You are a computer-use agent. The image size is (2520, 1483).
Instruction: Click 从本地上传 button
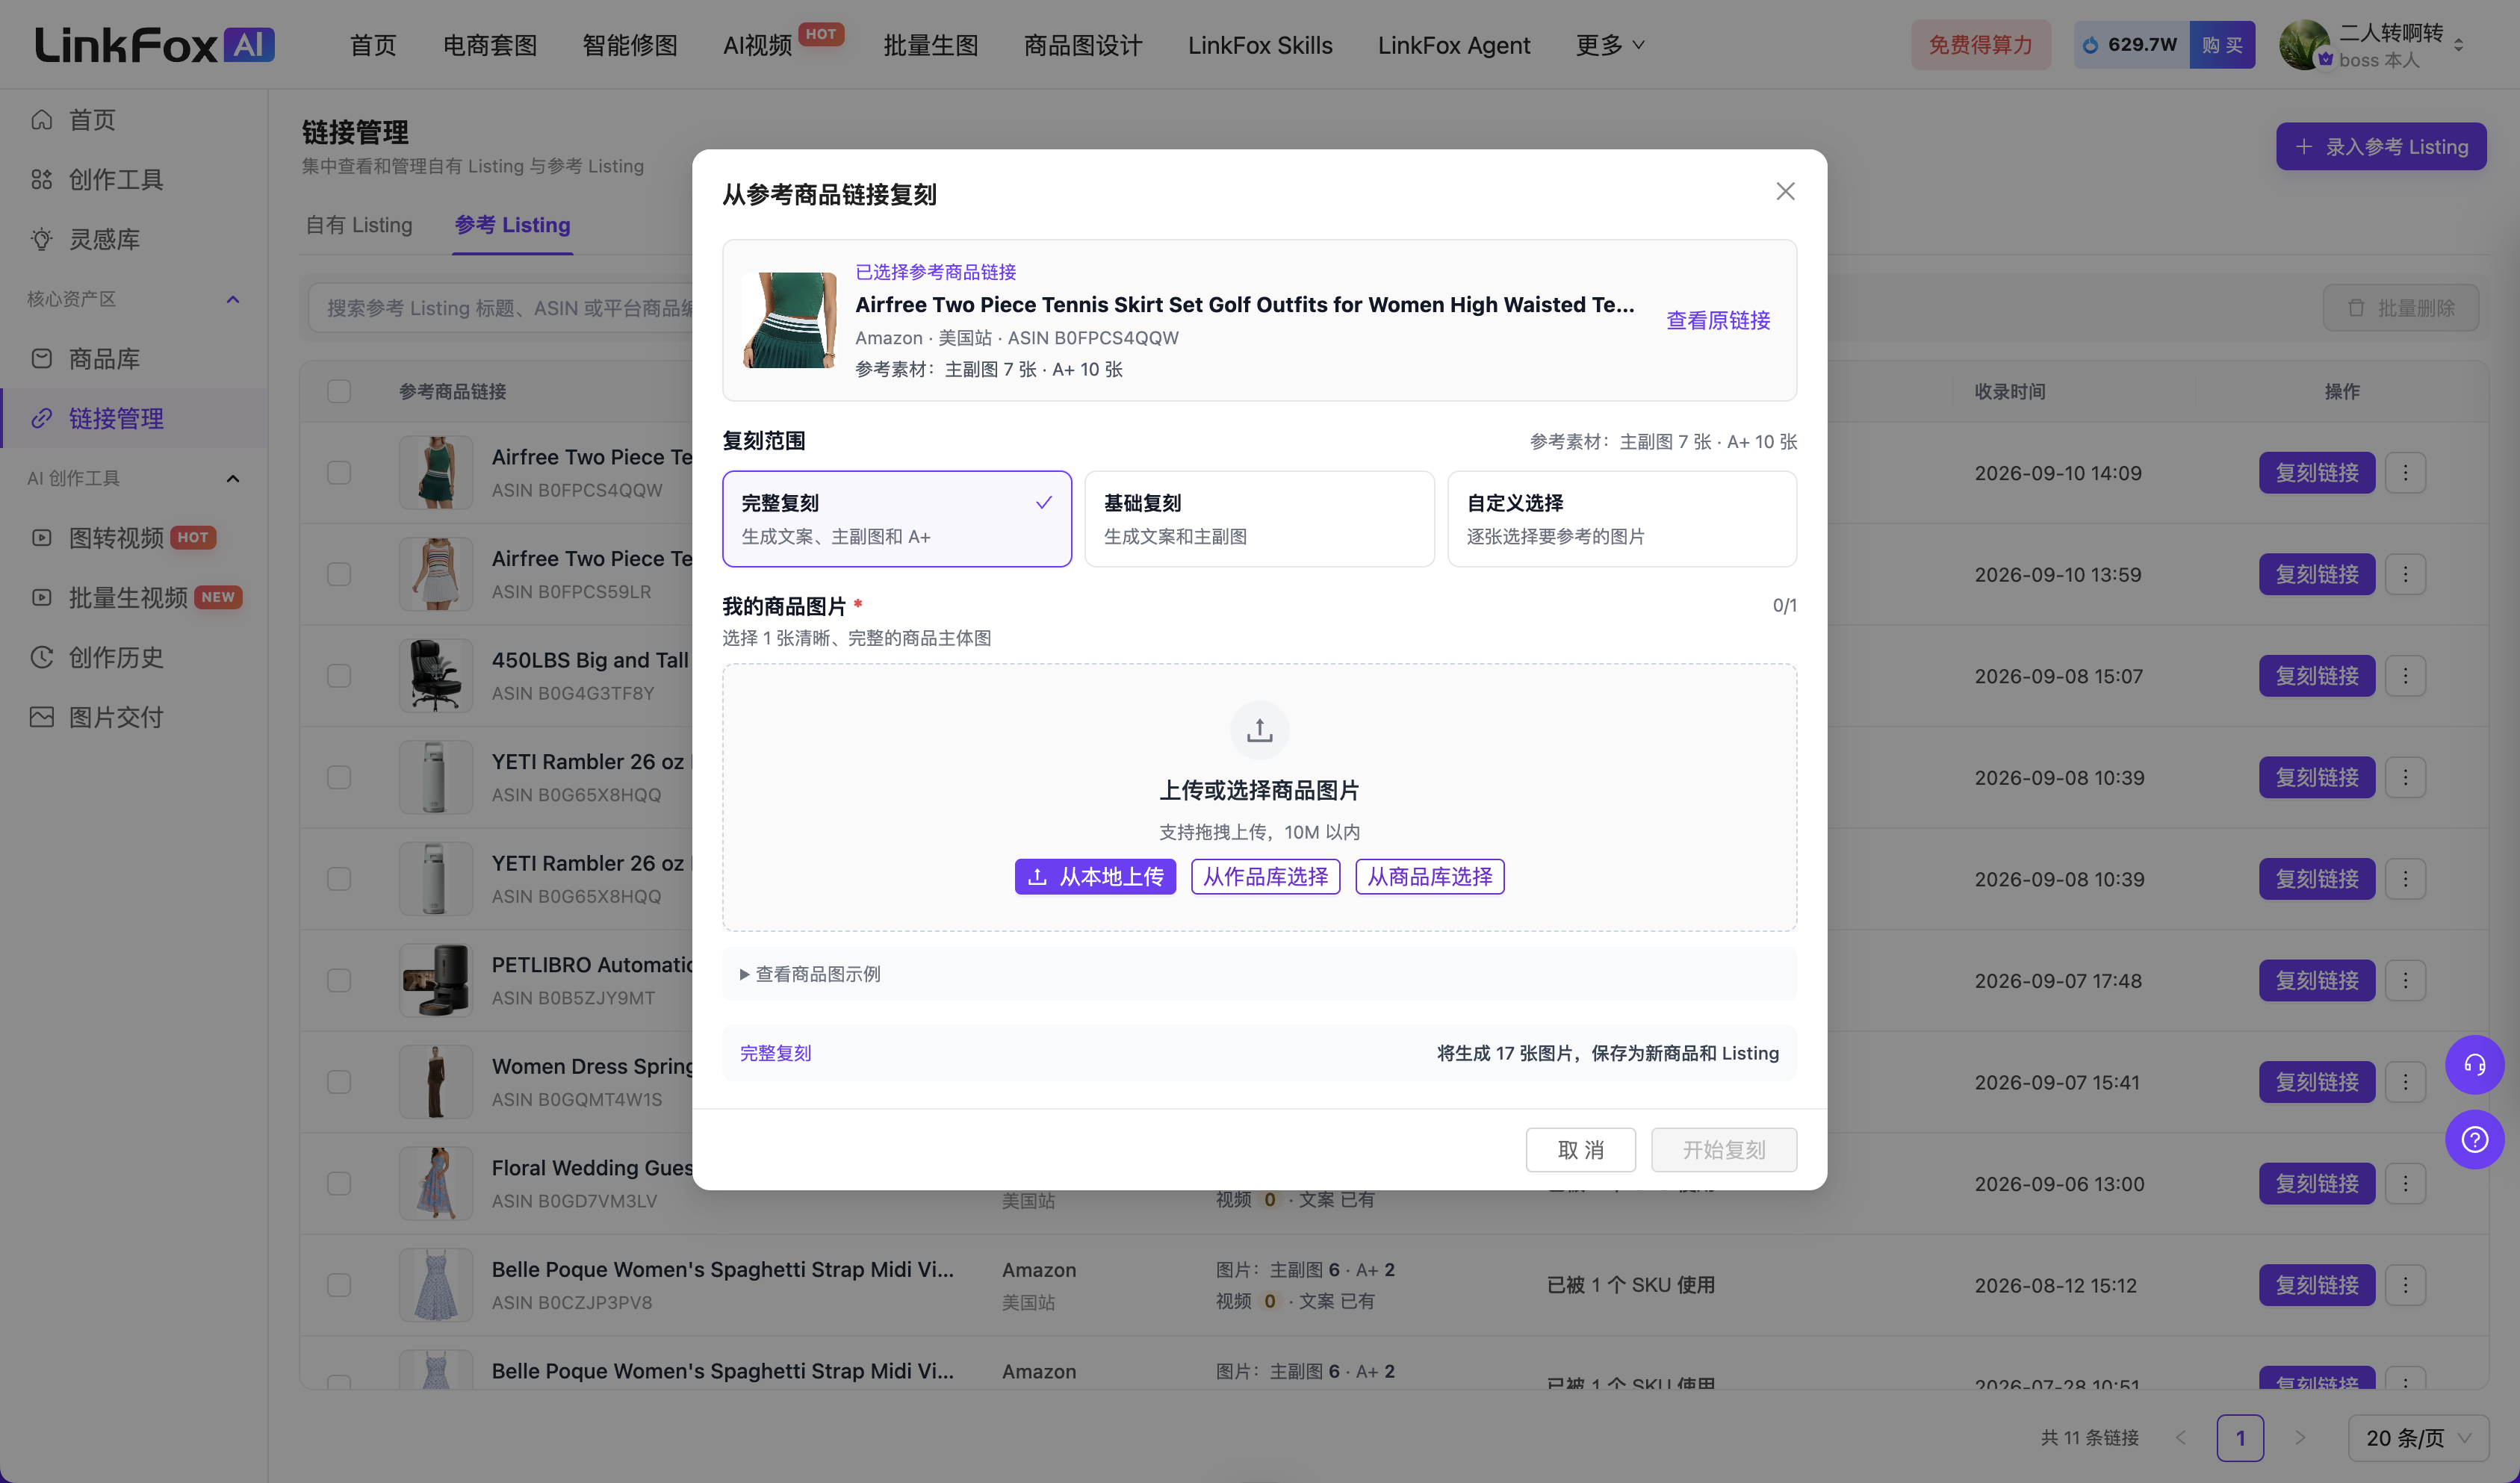point(1095,877)
